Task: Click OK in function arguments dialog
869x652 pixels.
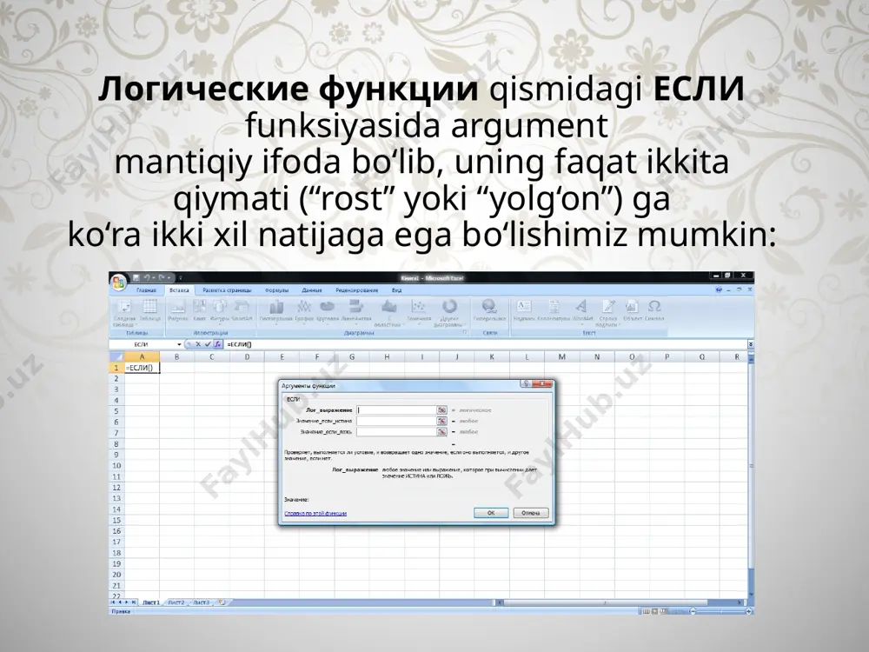Action: [x=491, y=513]
